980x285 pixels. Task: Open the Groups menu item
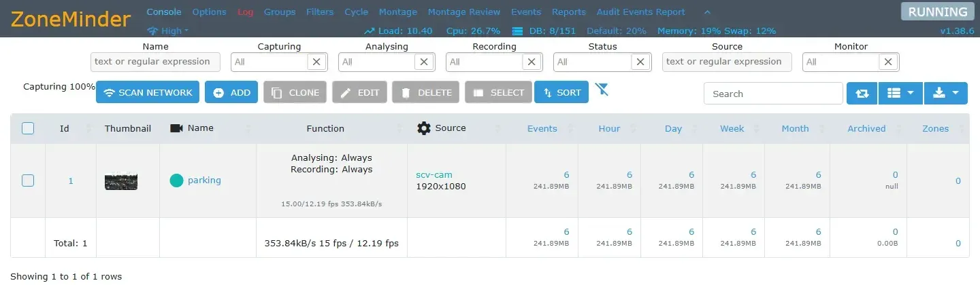(280, 12)
